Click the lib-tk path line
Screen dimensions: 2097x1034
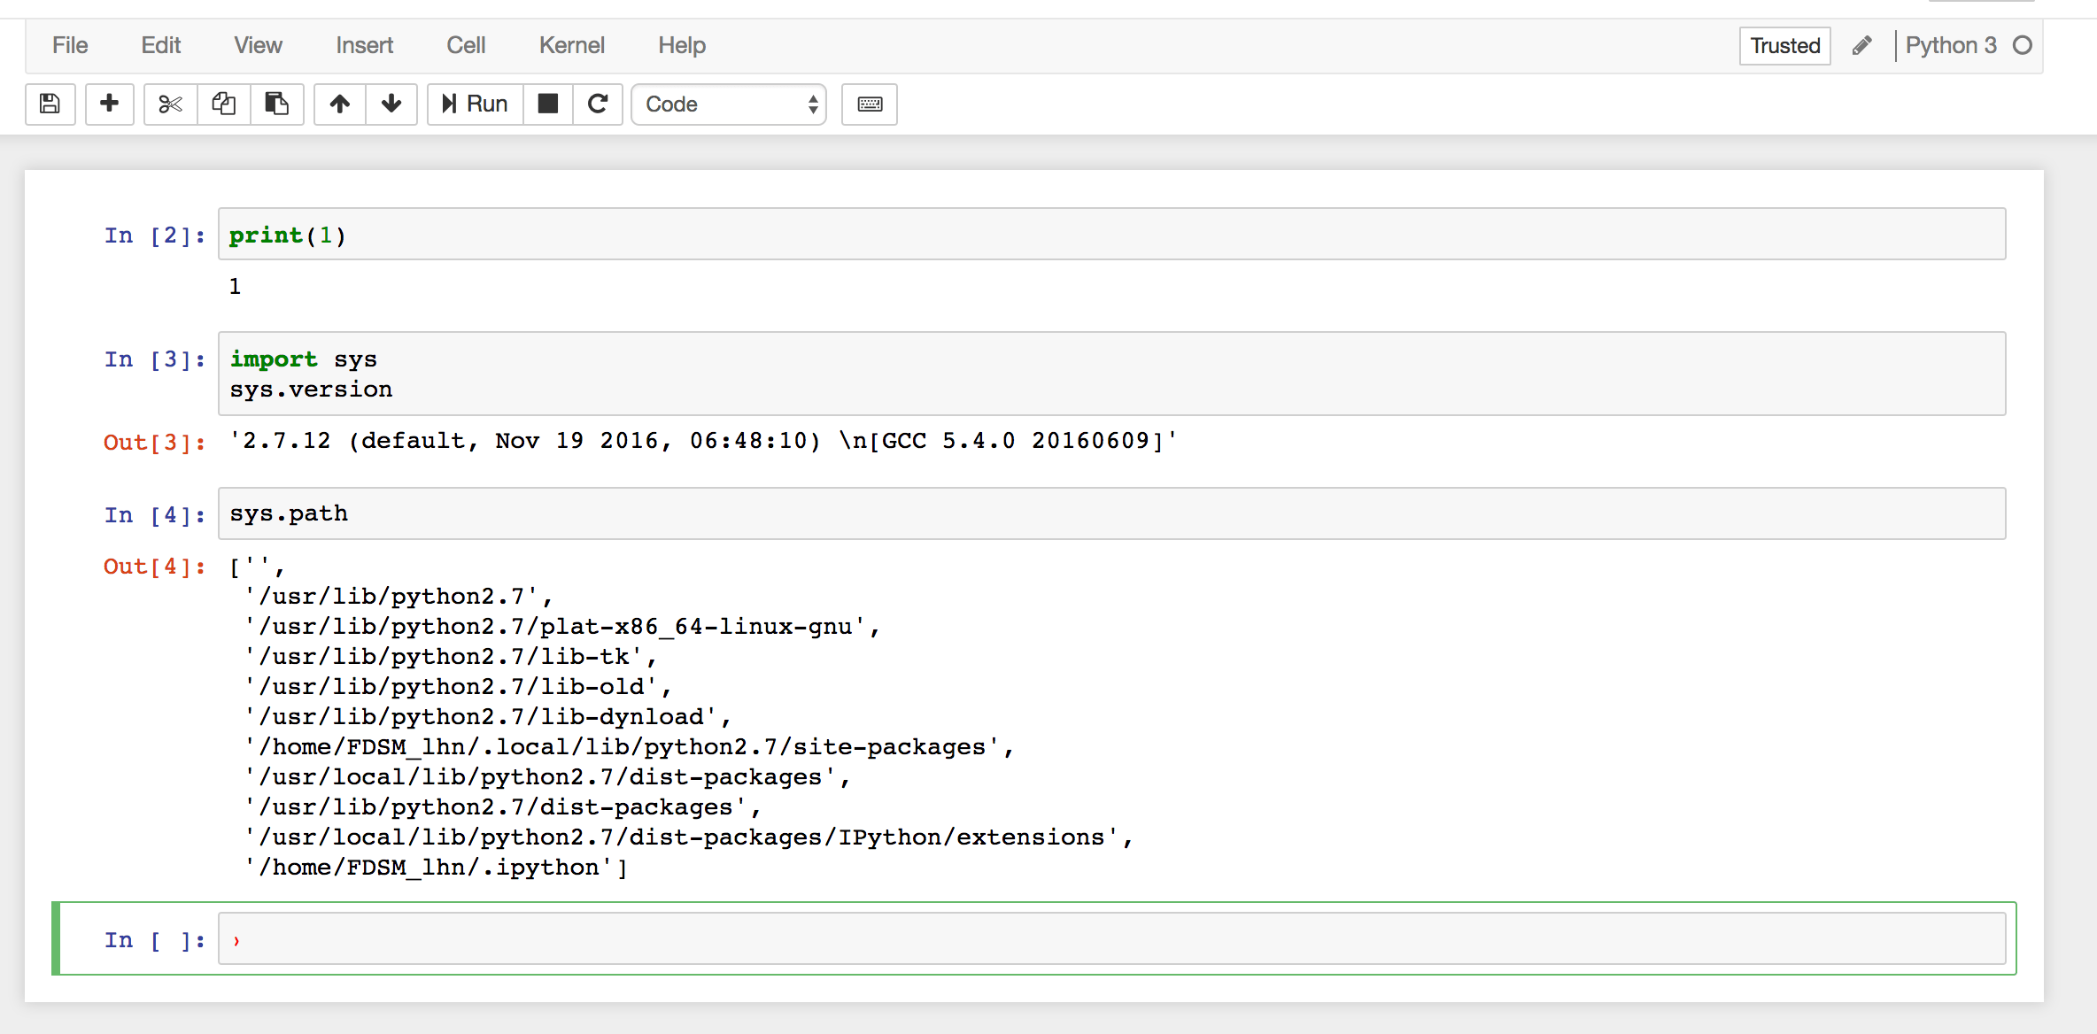click(451, 657)
